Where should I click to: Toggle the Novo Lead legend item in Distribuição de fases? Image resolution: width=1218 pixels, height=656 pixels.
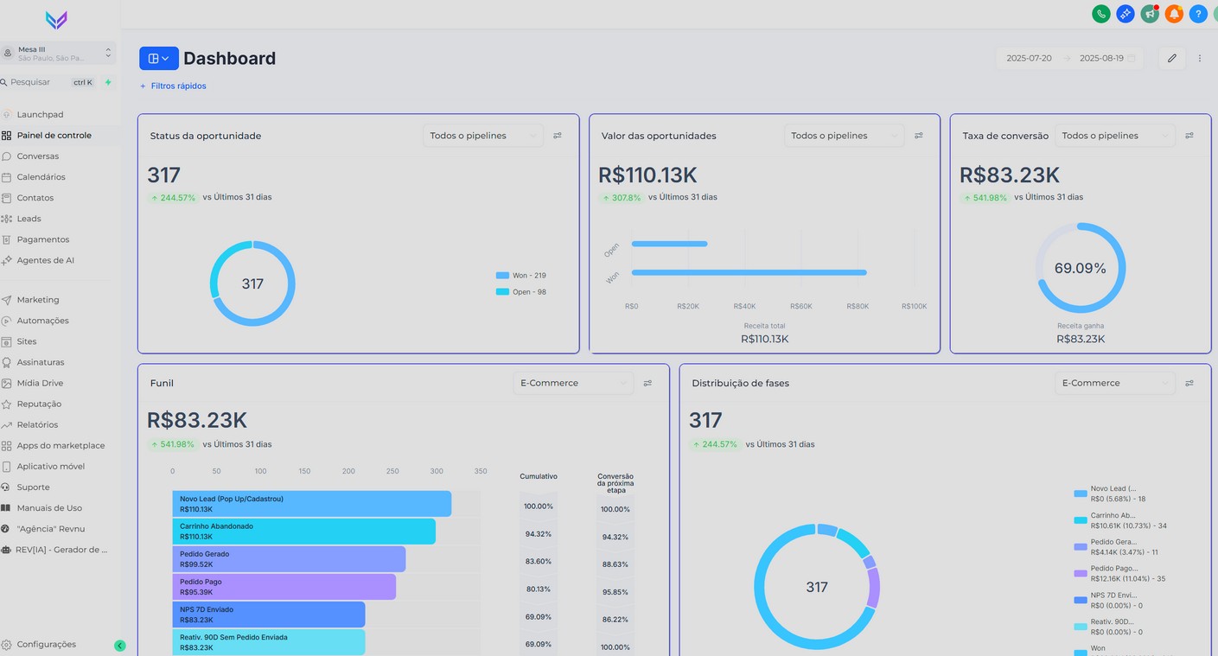pyautogui.click(x=1111, y=494)
